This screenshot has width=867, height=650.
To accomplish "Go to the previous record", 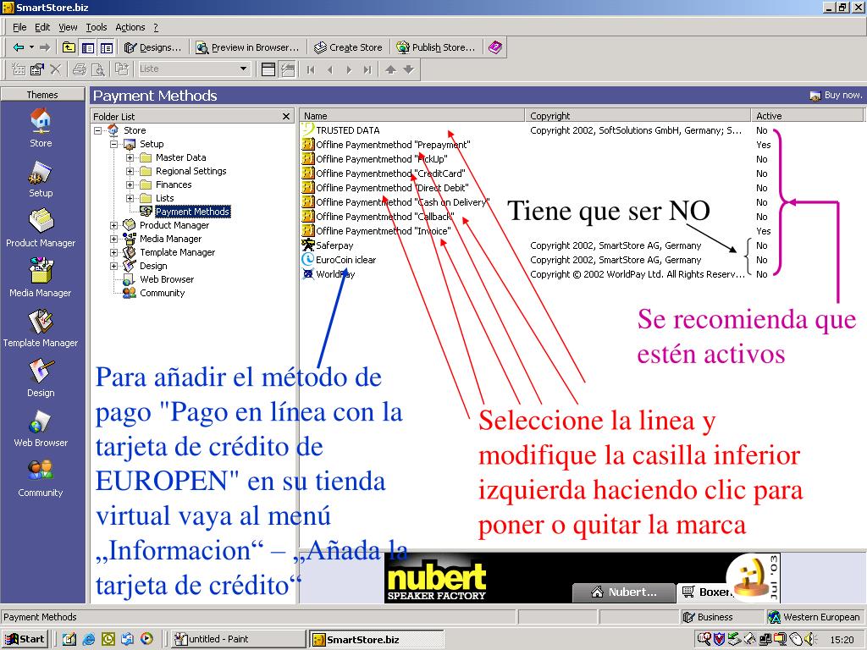I will point(330,69).
